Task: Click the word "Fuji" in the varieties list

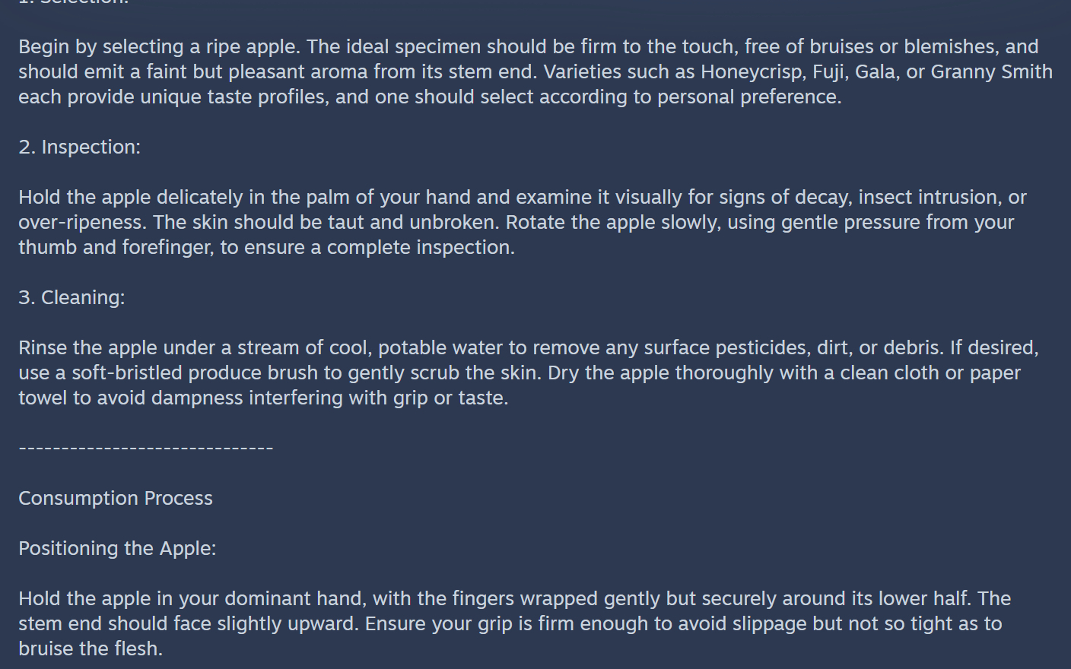Action: pyautogui.click(x=829, y=71)
